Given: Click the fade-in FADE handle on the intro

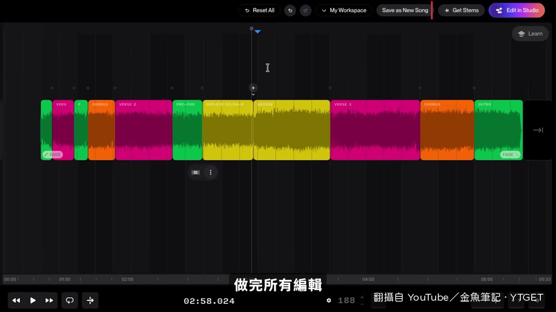Looking at the screenshot, I should [x=53, y=155].
